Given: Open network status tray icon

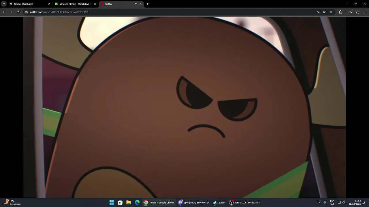Looking at the screenshot, I should tap(339, 202).
